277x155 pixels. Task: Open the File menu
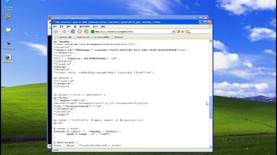tap(55, 26)
